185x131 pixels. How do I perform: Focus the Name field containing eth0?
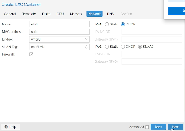59,24
